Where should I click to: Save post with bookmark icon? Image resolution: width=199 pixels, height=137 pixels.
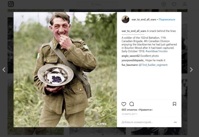174,104
